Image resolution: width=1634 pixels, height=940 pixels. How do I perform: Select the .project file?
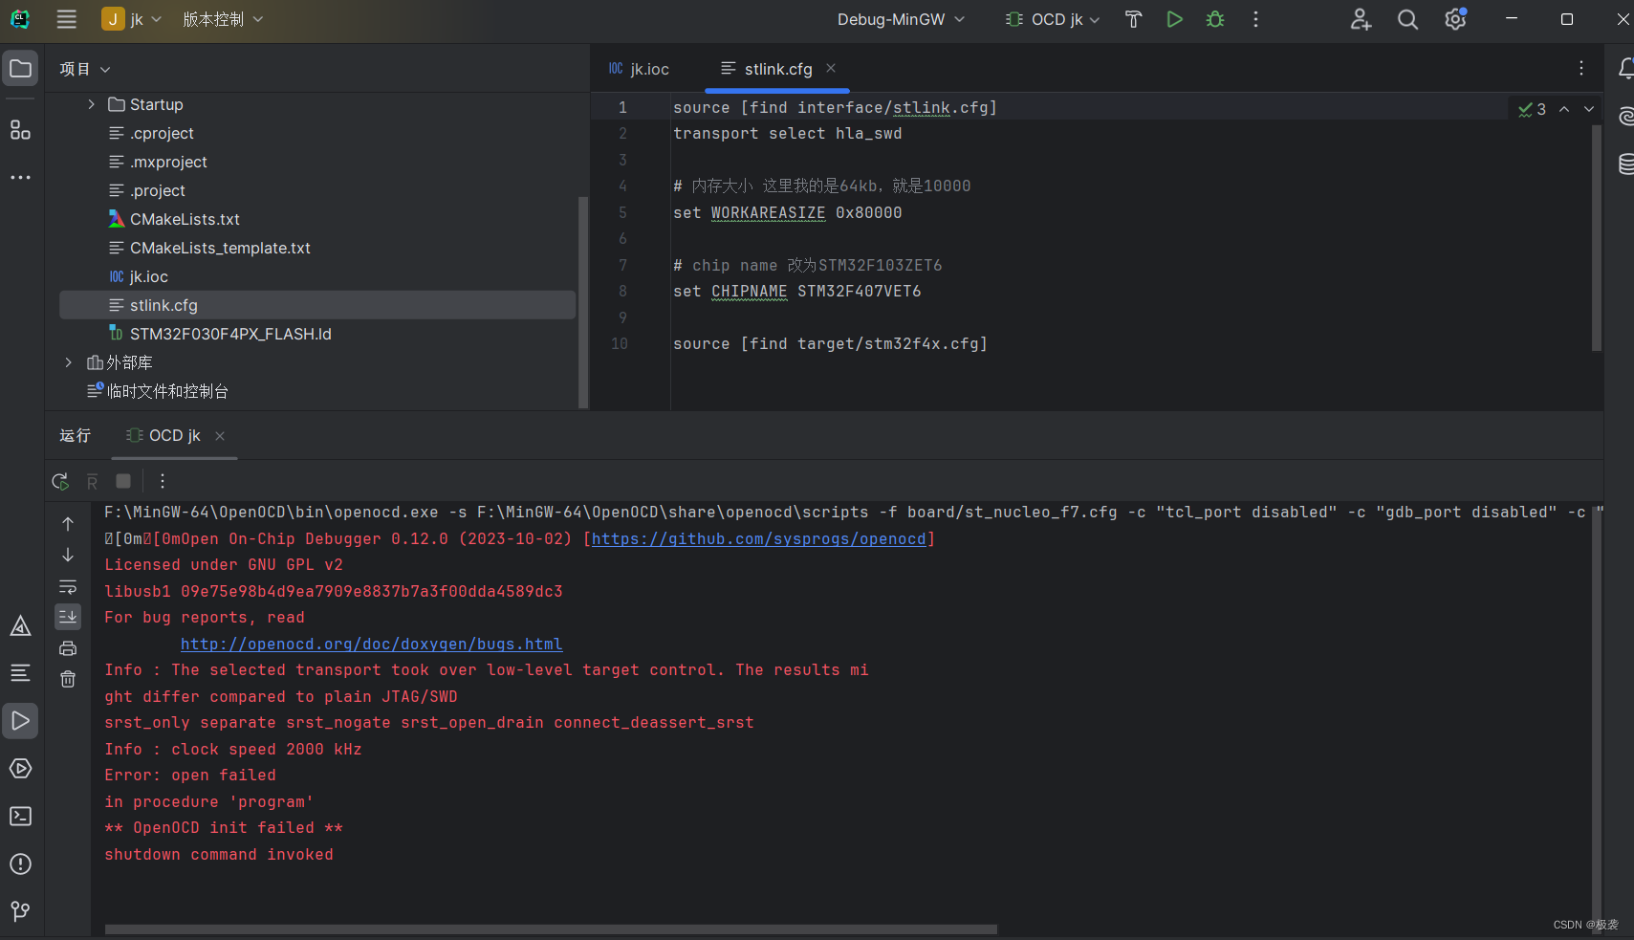[x=146, y=190]
